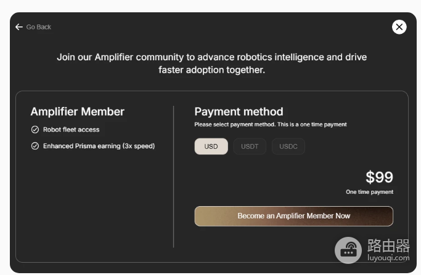Pick the USDC payment option
Image resolution: width=421 pixels, height=275 pixels.
(x=288, y=146)
